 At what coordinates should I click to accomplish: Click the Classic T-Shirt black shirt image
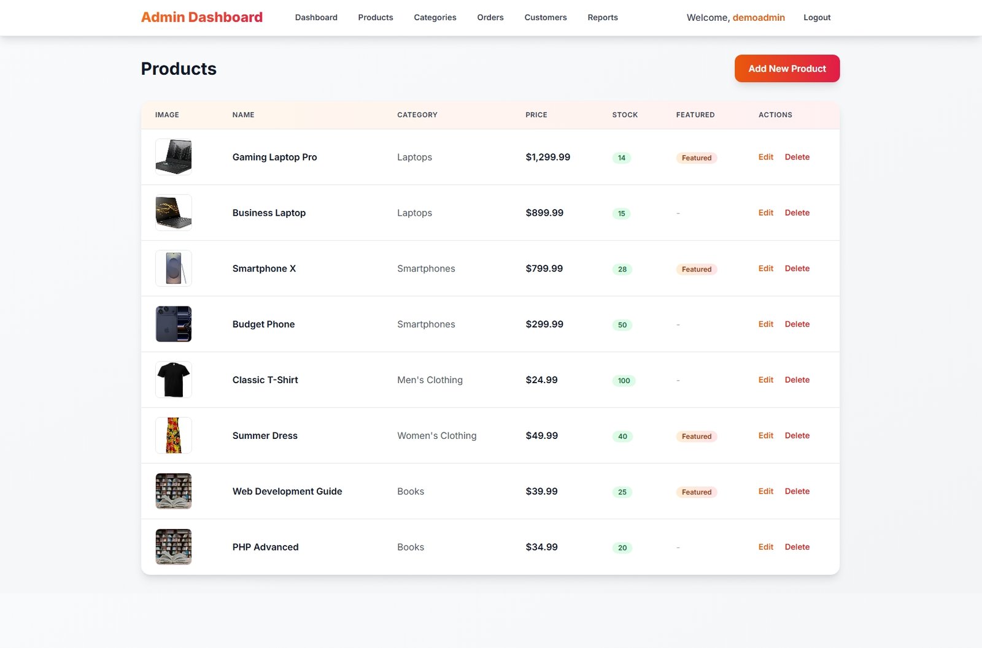point(174,380)
